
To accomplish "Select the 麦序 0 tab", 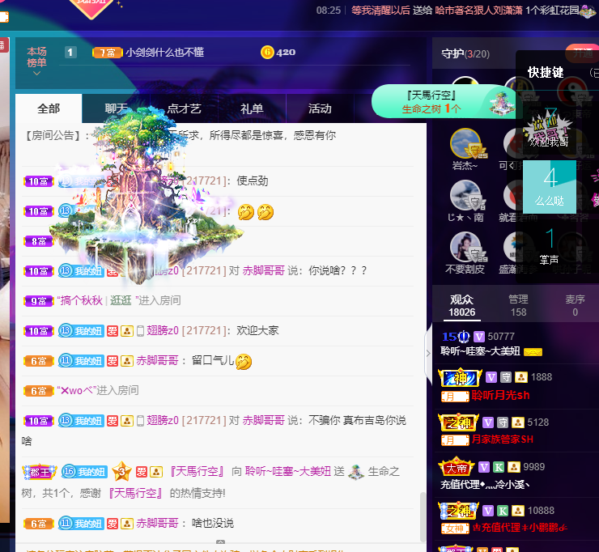I will (575, 306).
